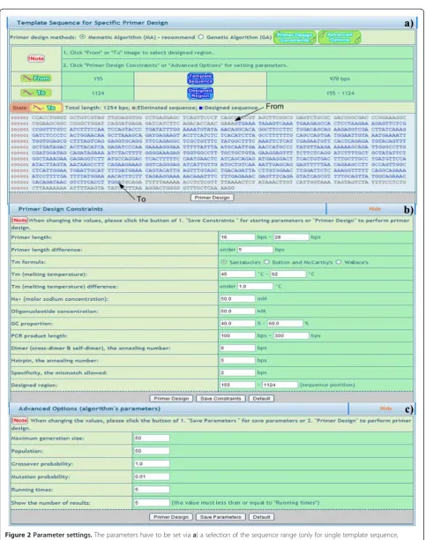Click Designed region start position field
Screen dimensions: 426x540
[x=237, y=385]
